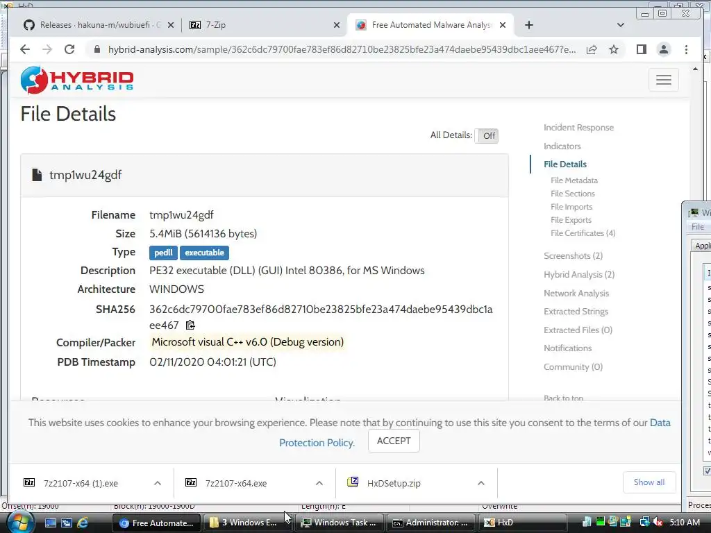Show all downloads
Image resolution: width=711 pixels, height=533 pixels.
click(x=649, y=482)
